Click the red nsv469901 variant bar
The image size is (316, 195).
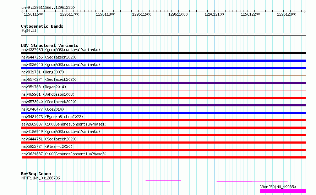point(163,98)
